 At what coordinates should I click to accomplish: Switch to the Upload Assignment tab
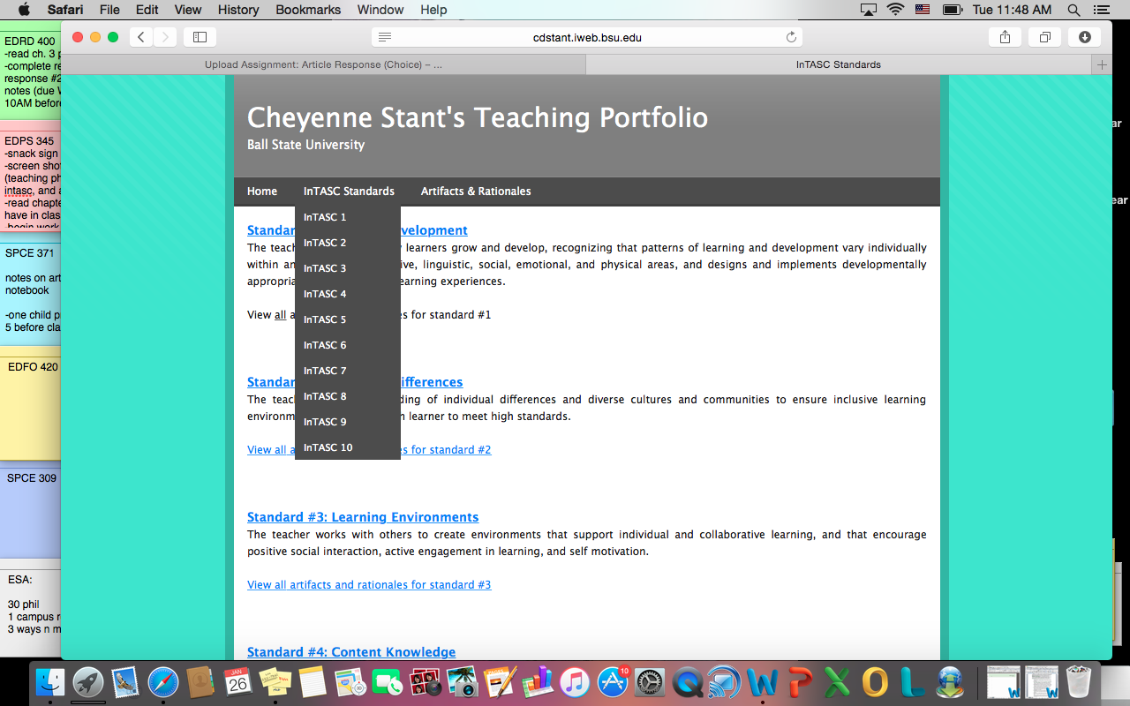point(323,64)
